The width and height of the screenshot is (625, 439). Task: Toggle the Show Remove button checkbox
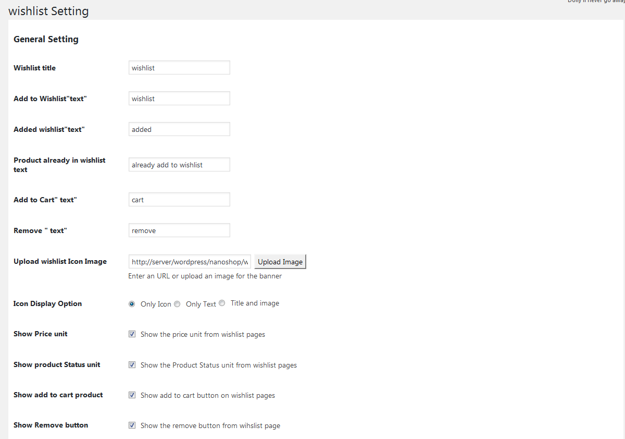[x=132, y=425]
